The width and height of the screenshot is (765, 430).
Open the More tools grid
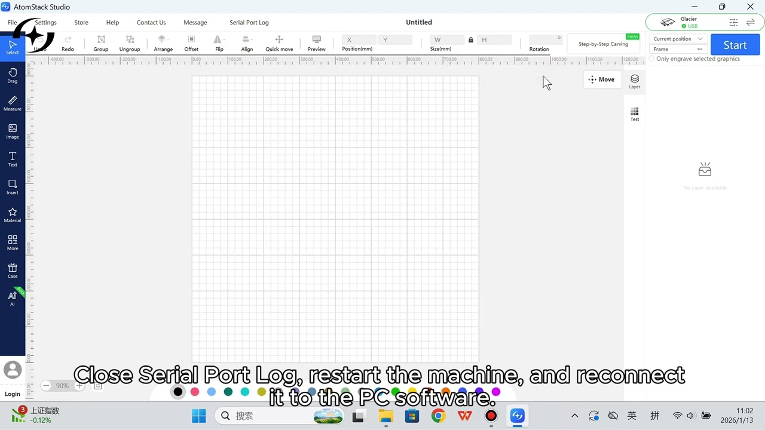[13, 242]
